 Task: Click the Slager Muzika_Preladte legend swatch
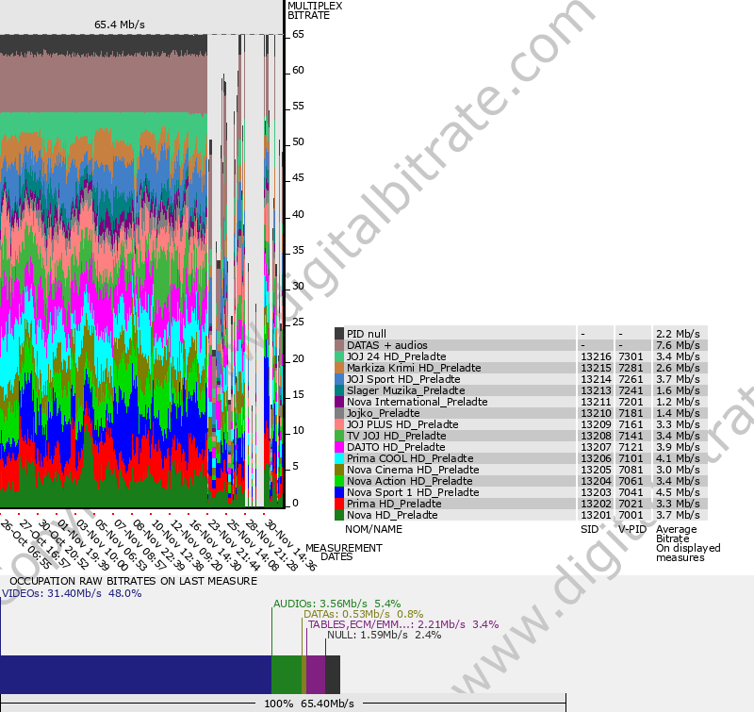[x=339, y=390]
